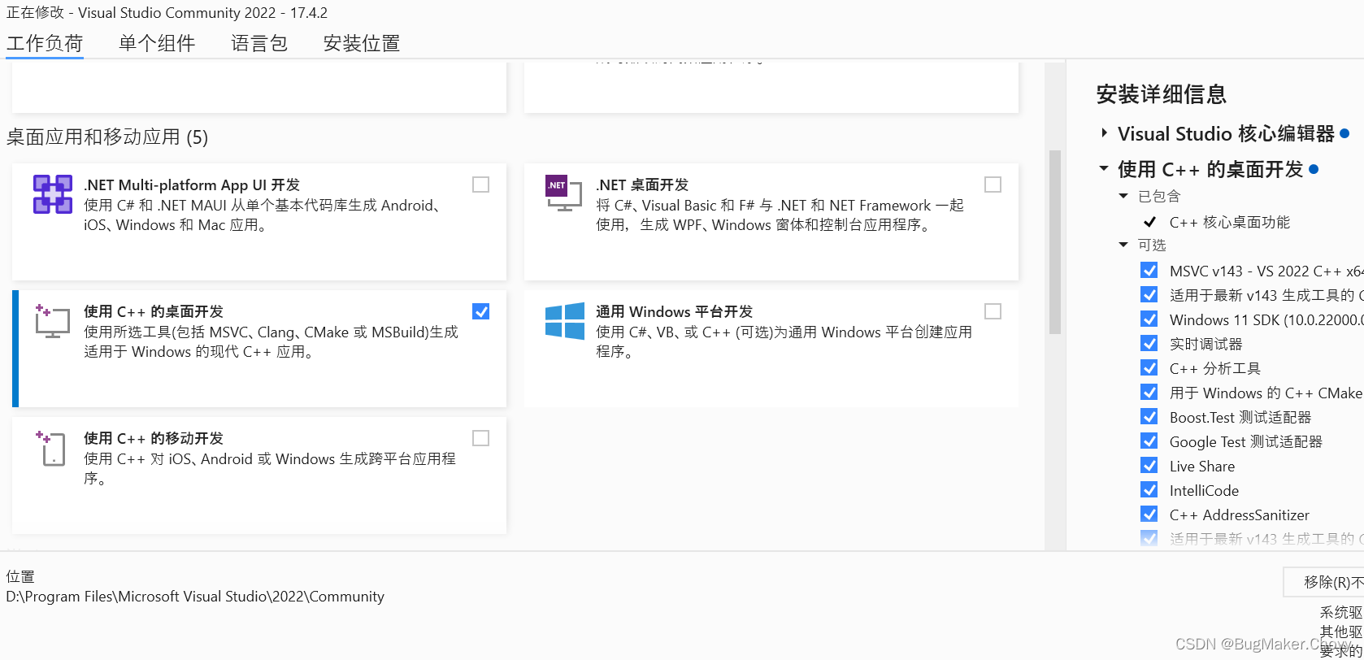The image size is (1364, 660).
Task: Switch to the 工作负荷 tab
Action: (45, 43)
